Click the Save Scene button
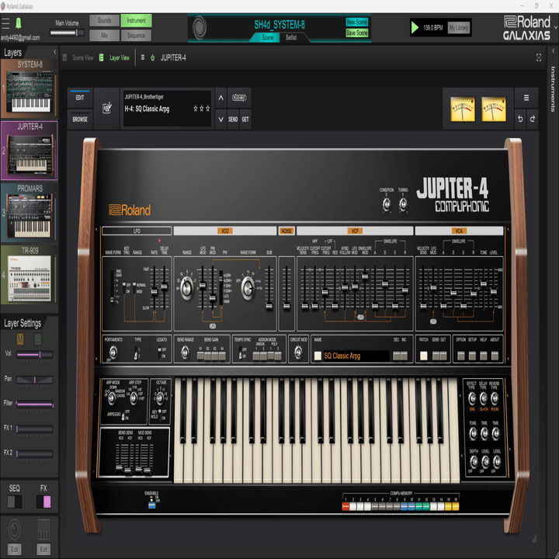The height and width of the screenshot is (559, 559). [356, 33]
